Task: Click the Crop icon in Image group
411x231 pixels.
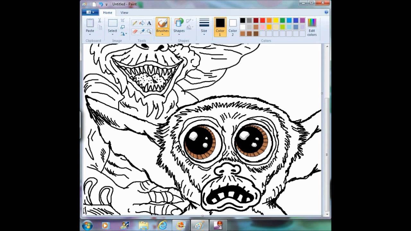Action: click(123, 21)
